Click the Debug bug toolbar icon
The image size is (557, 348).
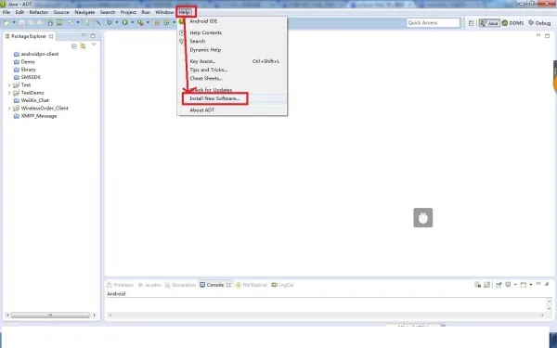(x=110, y=22)
